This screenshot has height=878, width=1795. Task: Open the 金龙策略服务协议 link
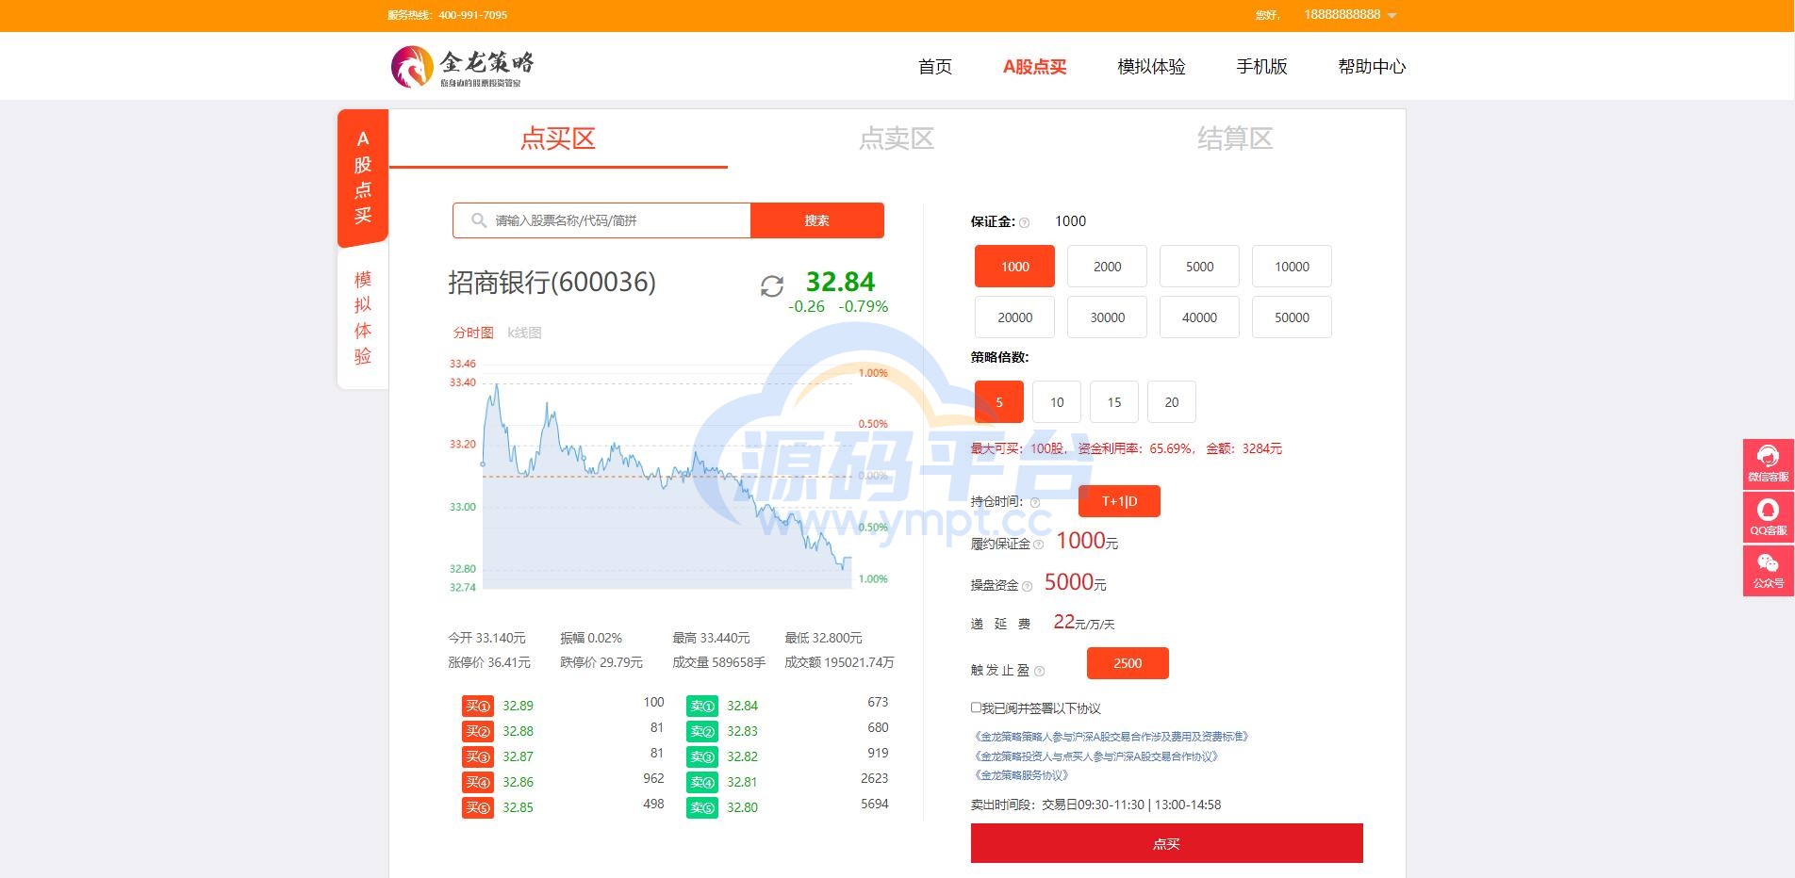[1022, 775]
